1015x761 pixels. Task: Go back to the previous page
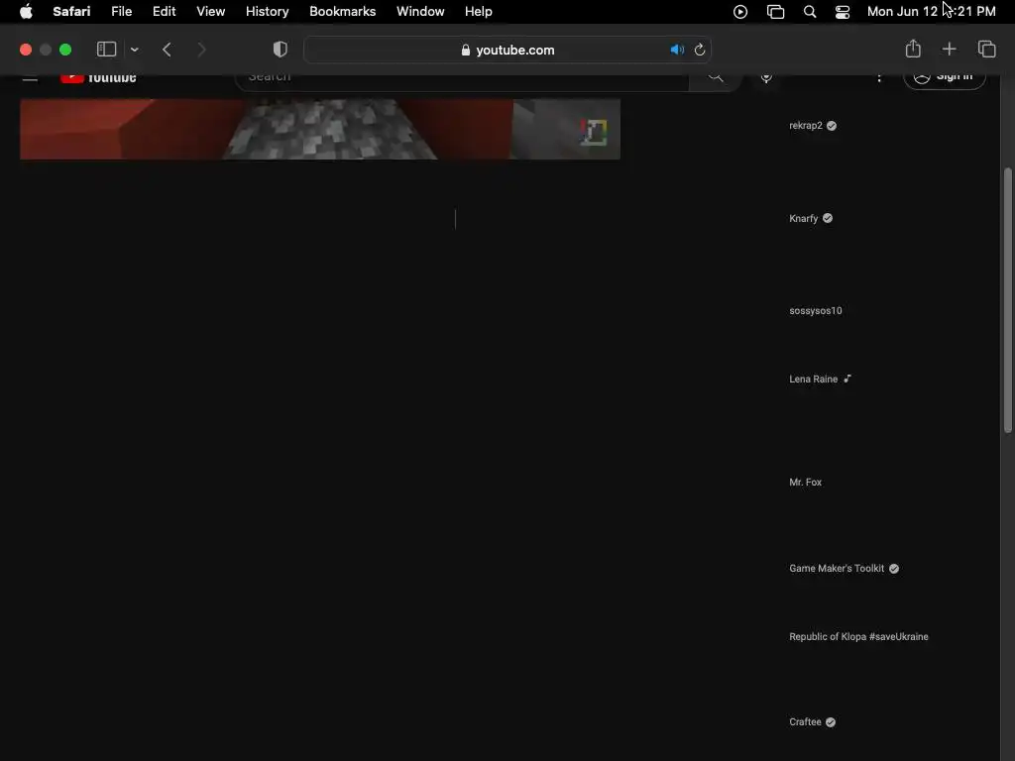(x=167, y=50)
